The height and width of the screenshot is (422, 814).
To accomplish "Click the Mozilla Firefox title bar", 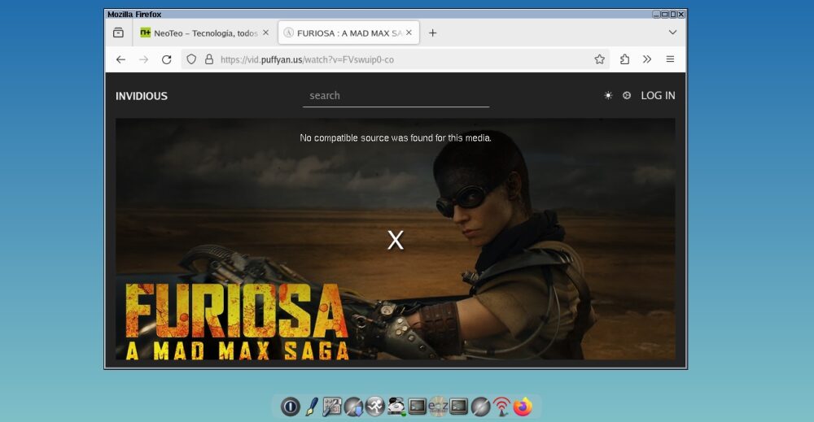I will pos(378,14).
